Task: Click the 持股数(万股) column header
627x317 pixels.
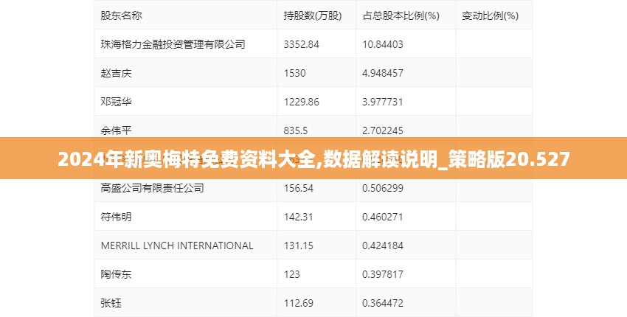Action: coord(311,15)
